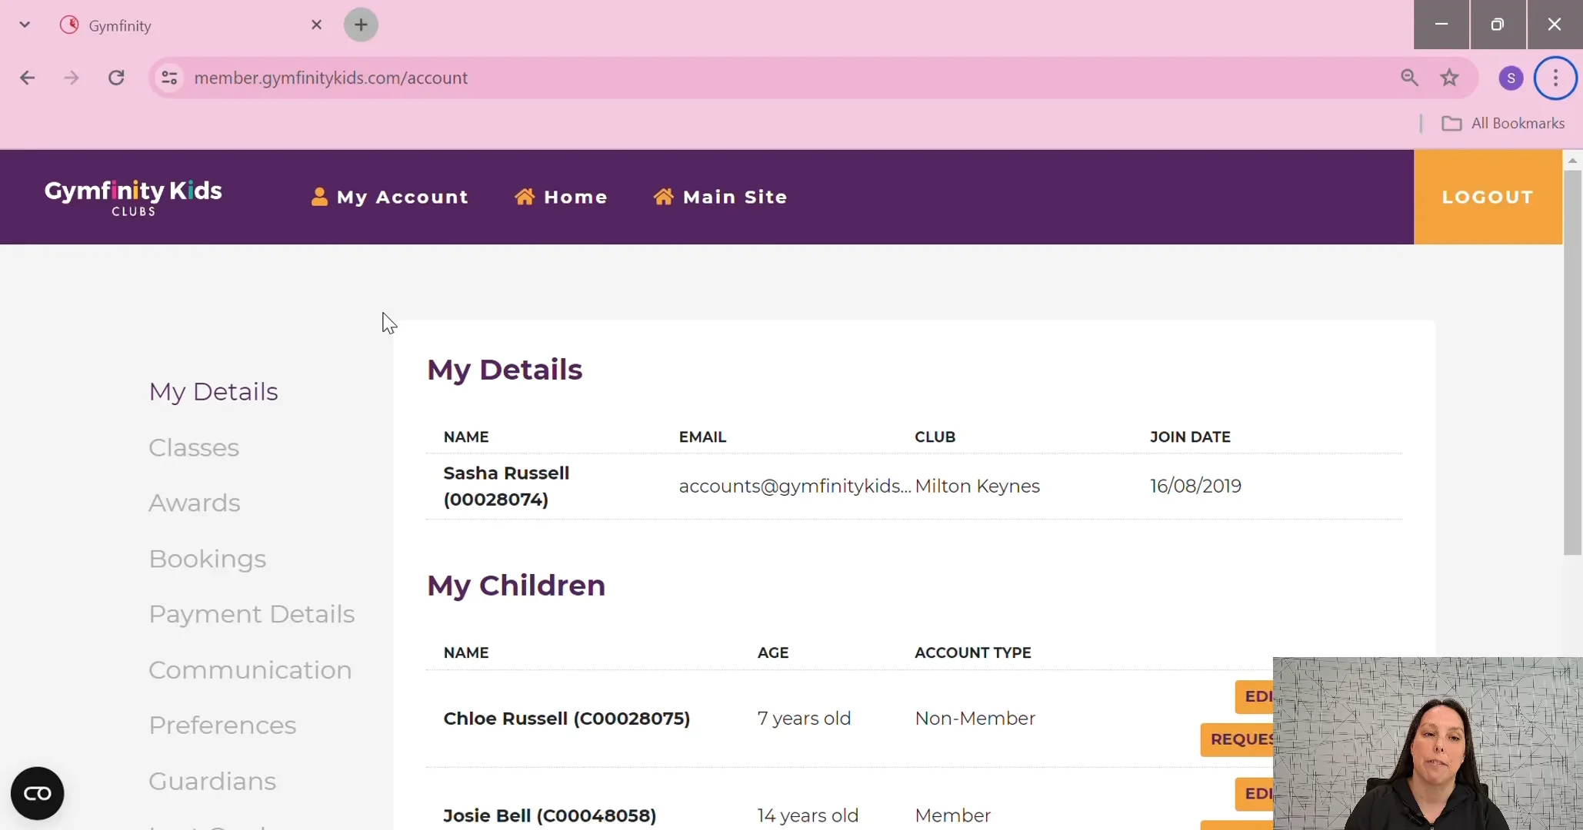Open Bookings in the sidebar
1583x830 pixels.
coord(208,559)
